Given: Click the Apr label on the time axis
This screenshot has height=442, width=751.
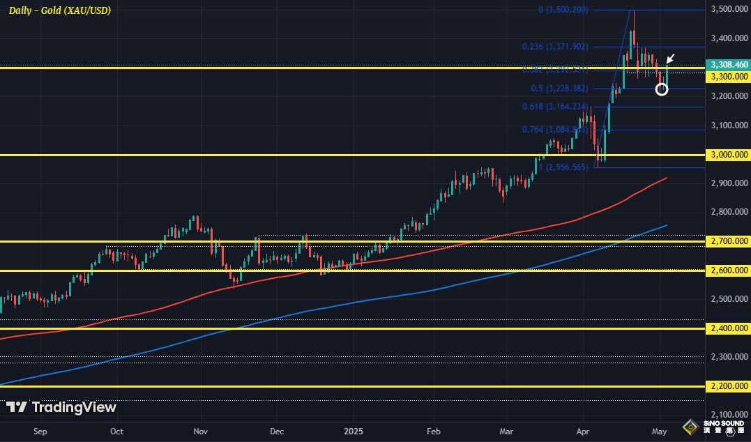Looking at the screenshot, I should pyautogui.click(x=582, y=432).
